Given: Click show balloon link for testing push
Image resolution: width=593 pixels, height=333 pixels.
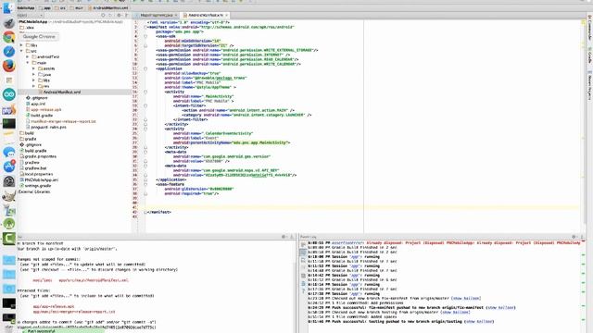Looking at the screenshot, I should [479, 321].
